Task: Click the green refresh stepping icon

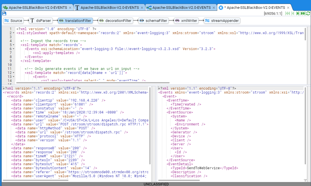Action: pyautogui.click(x=308, y=13)
